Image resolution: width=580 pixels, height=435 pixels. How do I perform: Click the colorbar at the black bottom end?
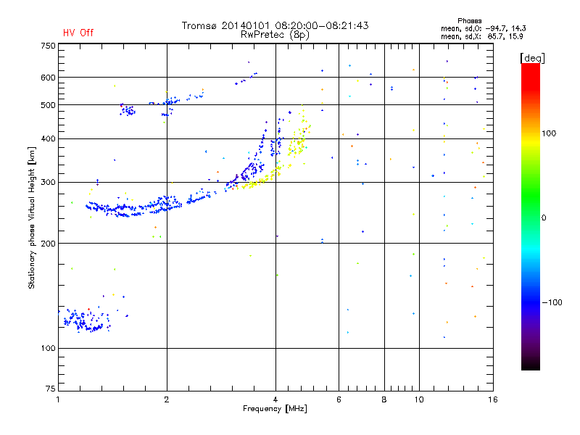coord(531,365)
